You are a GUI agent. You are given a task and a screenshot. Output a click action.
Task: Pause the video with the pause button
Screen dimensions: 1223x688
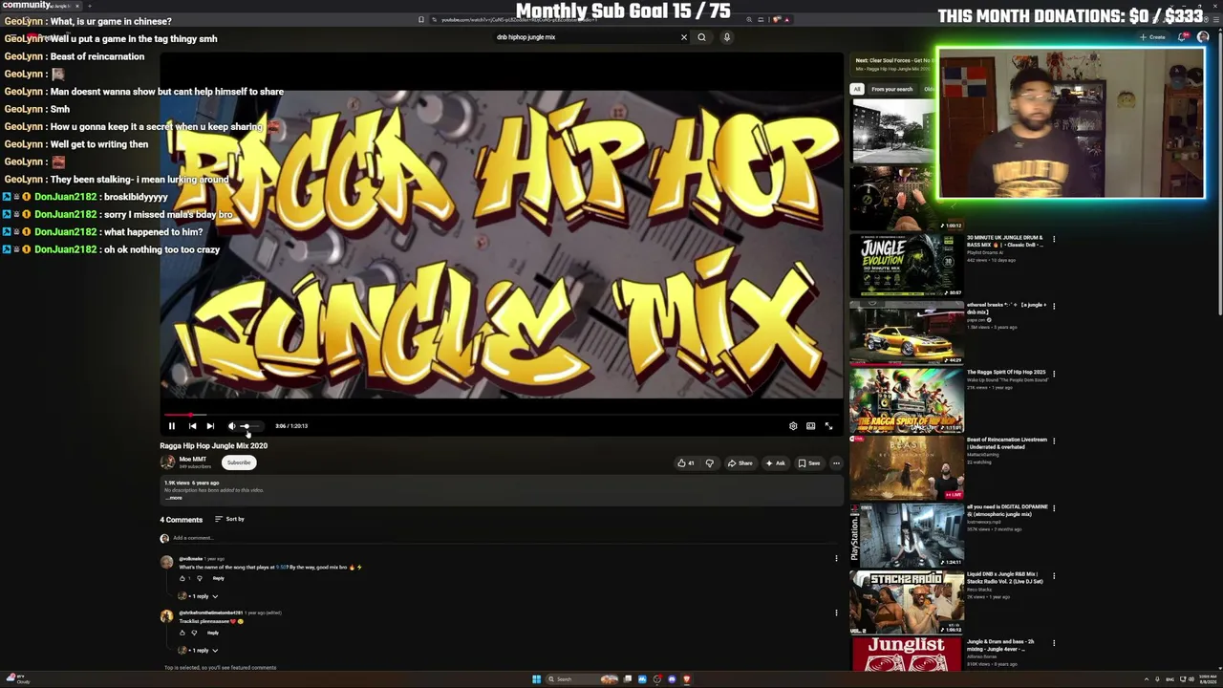pos(172,426)
